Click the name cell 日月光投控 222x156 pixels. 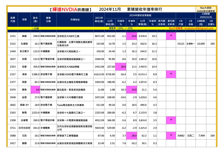pyautogui.click(x=24, y=128)
